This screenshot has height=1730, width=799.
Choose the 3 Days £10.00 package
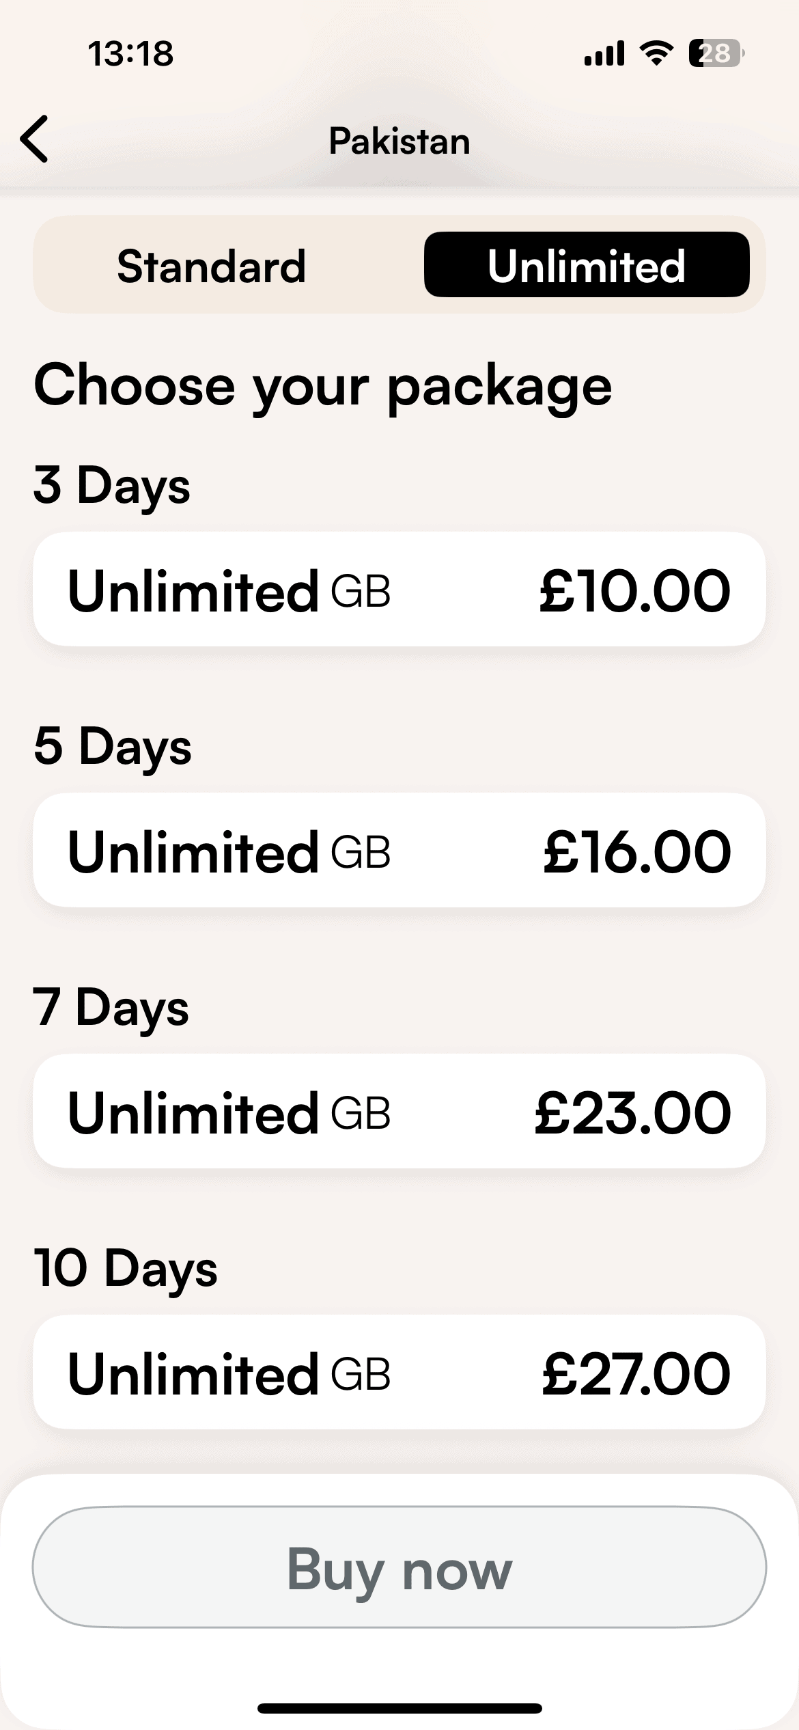click(x=399, y=590)
